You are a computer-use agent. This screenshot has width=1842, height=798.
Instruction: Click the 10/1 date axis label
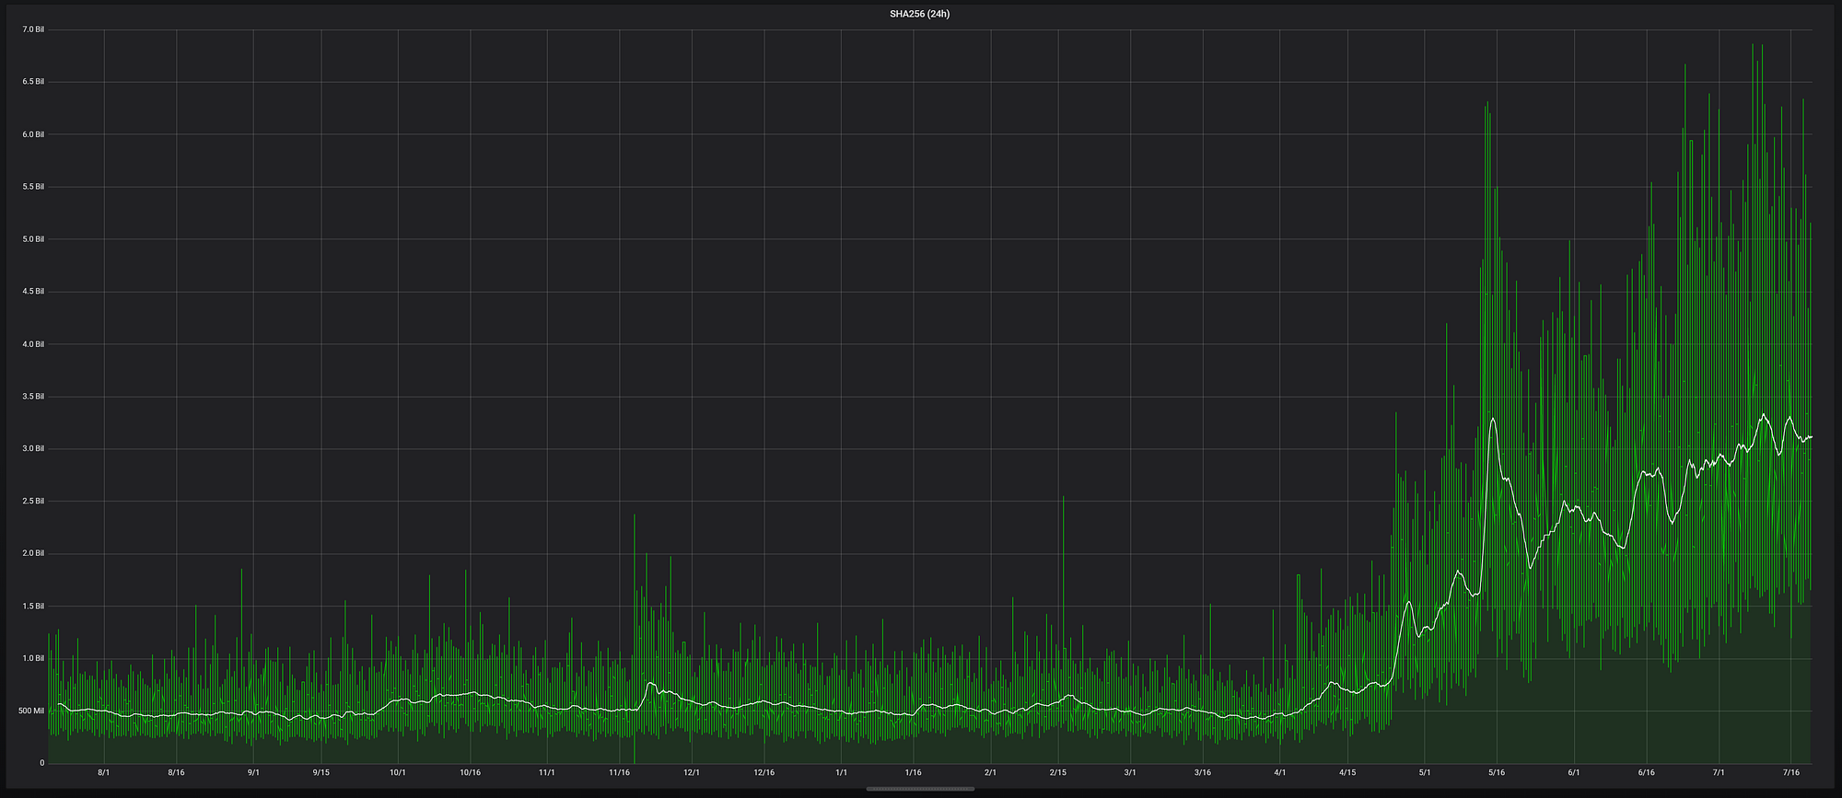point(398,772)
